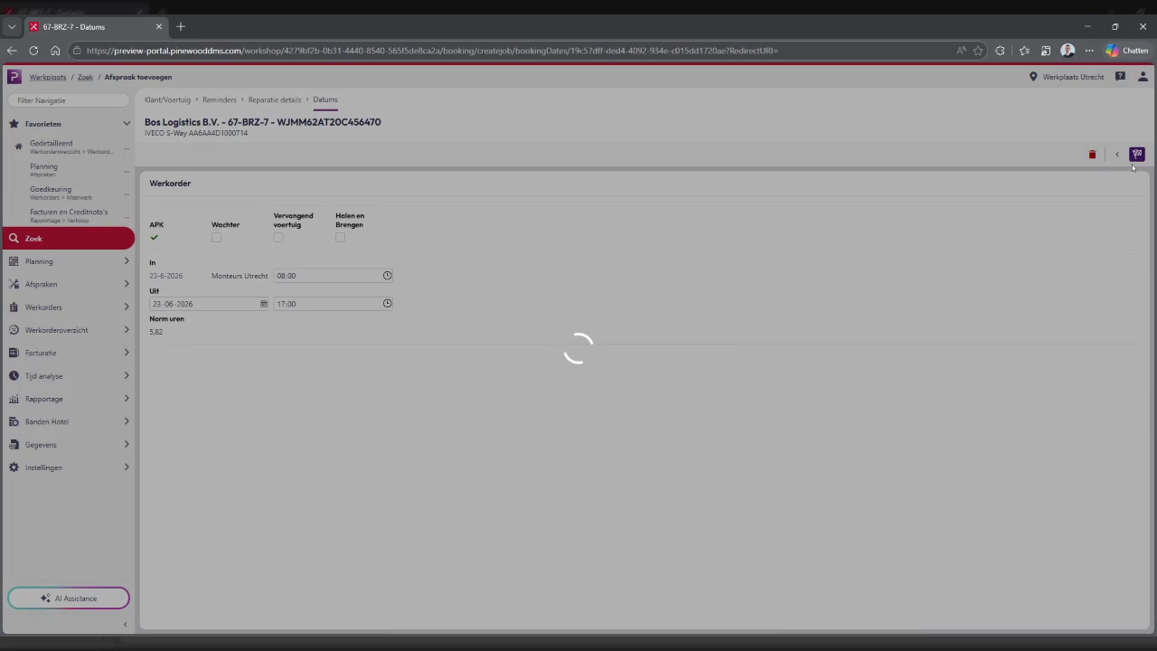The height and width of the screenshot is (651, 1157).
Task: Expand the Planning menu chevron
Action: coord(127,261)
